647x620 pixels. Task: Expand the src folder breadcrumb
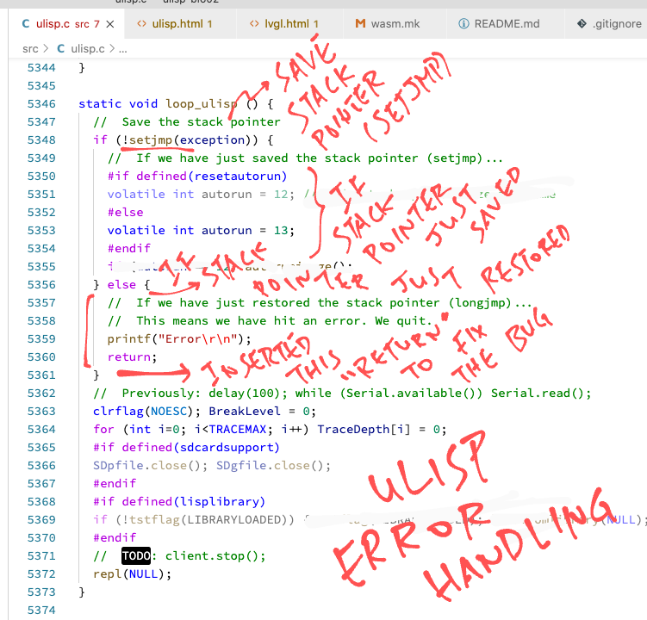[30, 49]
